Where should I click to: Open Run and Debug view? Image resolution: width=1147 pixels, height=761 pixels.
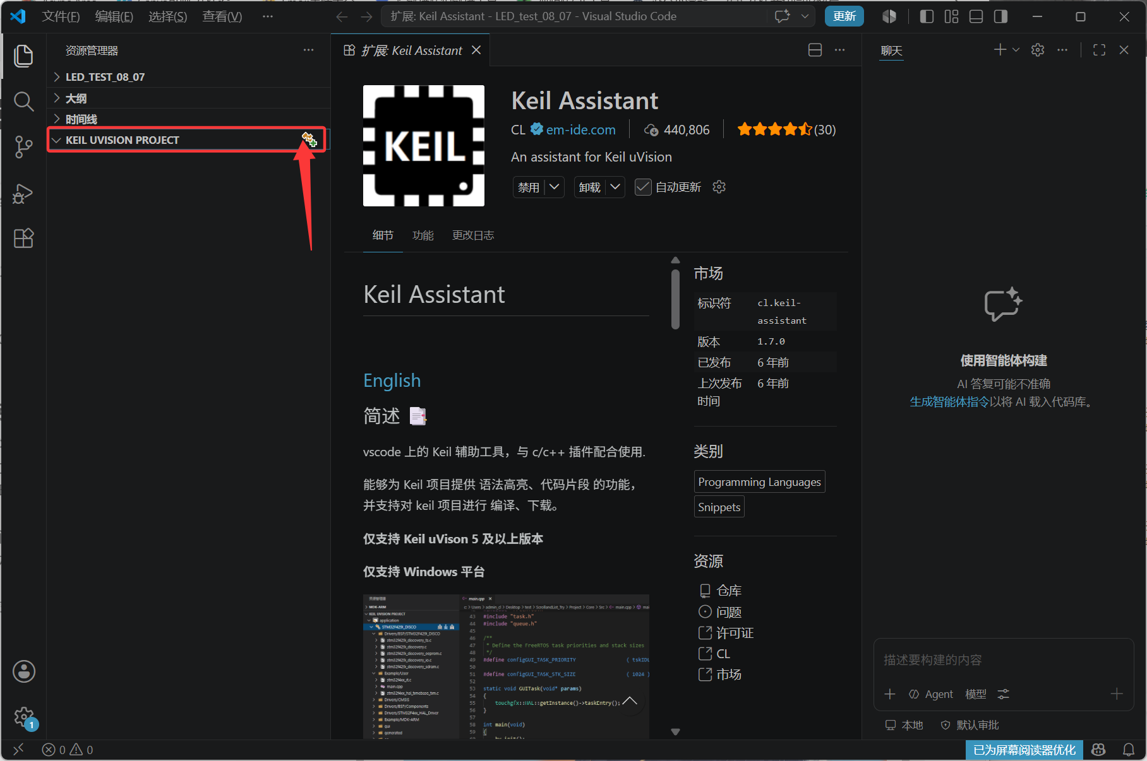pyautogui.click(x=23, y=193)
